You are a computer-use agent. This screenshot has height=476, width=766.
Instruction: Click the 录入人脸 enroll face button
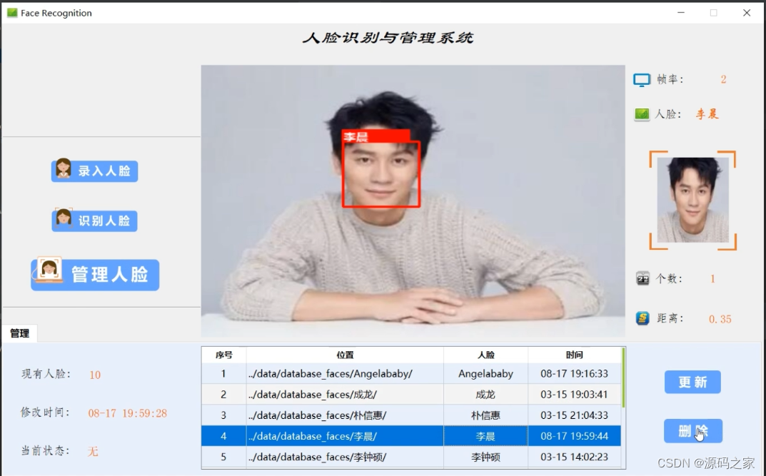(x=94, y=171)
